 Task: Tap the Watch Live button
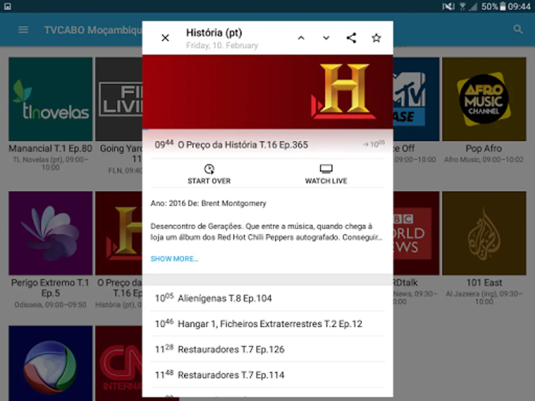(326, 174)
